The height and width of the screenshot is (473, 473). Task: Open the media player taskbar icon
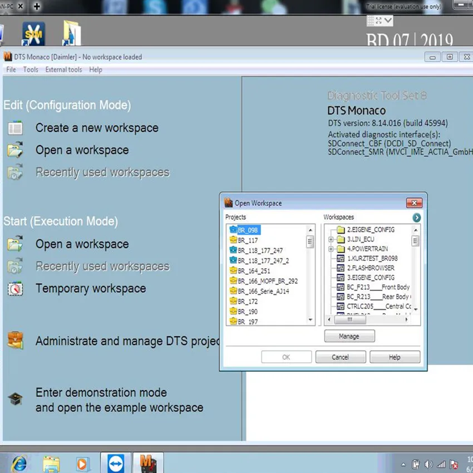click(82, 464)
